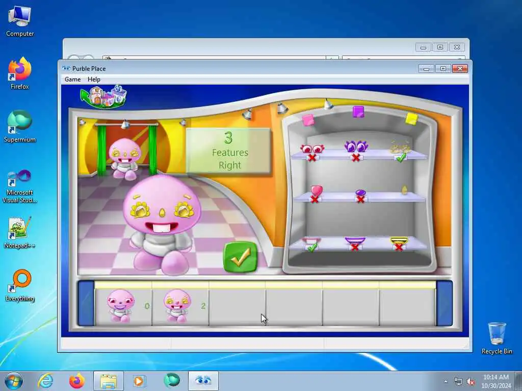Open Windows Explorer from the taskbar

point(109,381)
